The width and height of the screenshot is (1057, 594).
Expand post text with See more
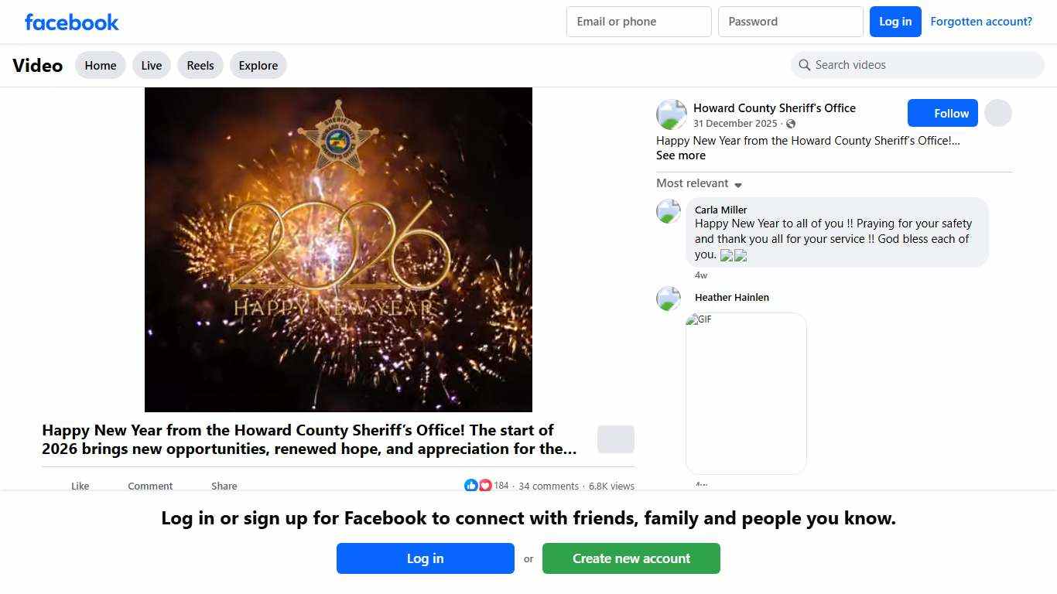pos(681,155)
